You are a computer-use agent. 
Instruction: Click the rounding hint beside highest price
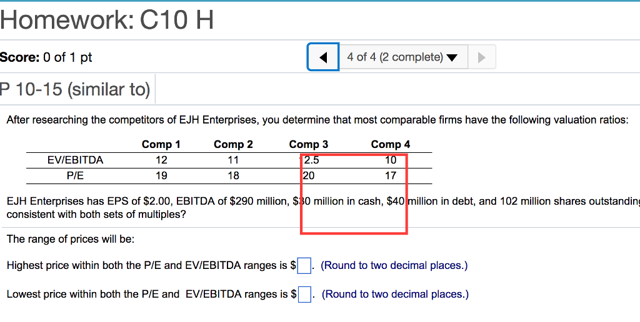394,266
